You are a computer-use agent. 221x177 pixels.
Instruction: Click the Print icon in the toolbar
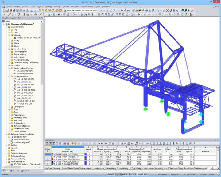point(24,10)
